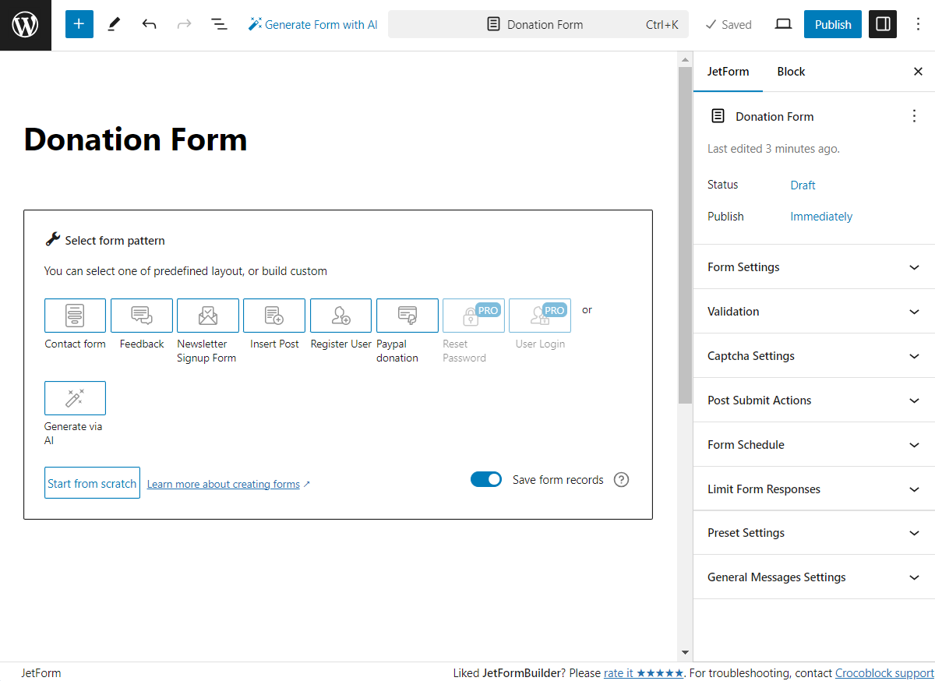Click the Donation Form command palette field
The image size is (935, 681).
pos(538,24)
